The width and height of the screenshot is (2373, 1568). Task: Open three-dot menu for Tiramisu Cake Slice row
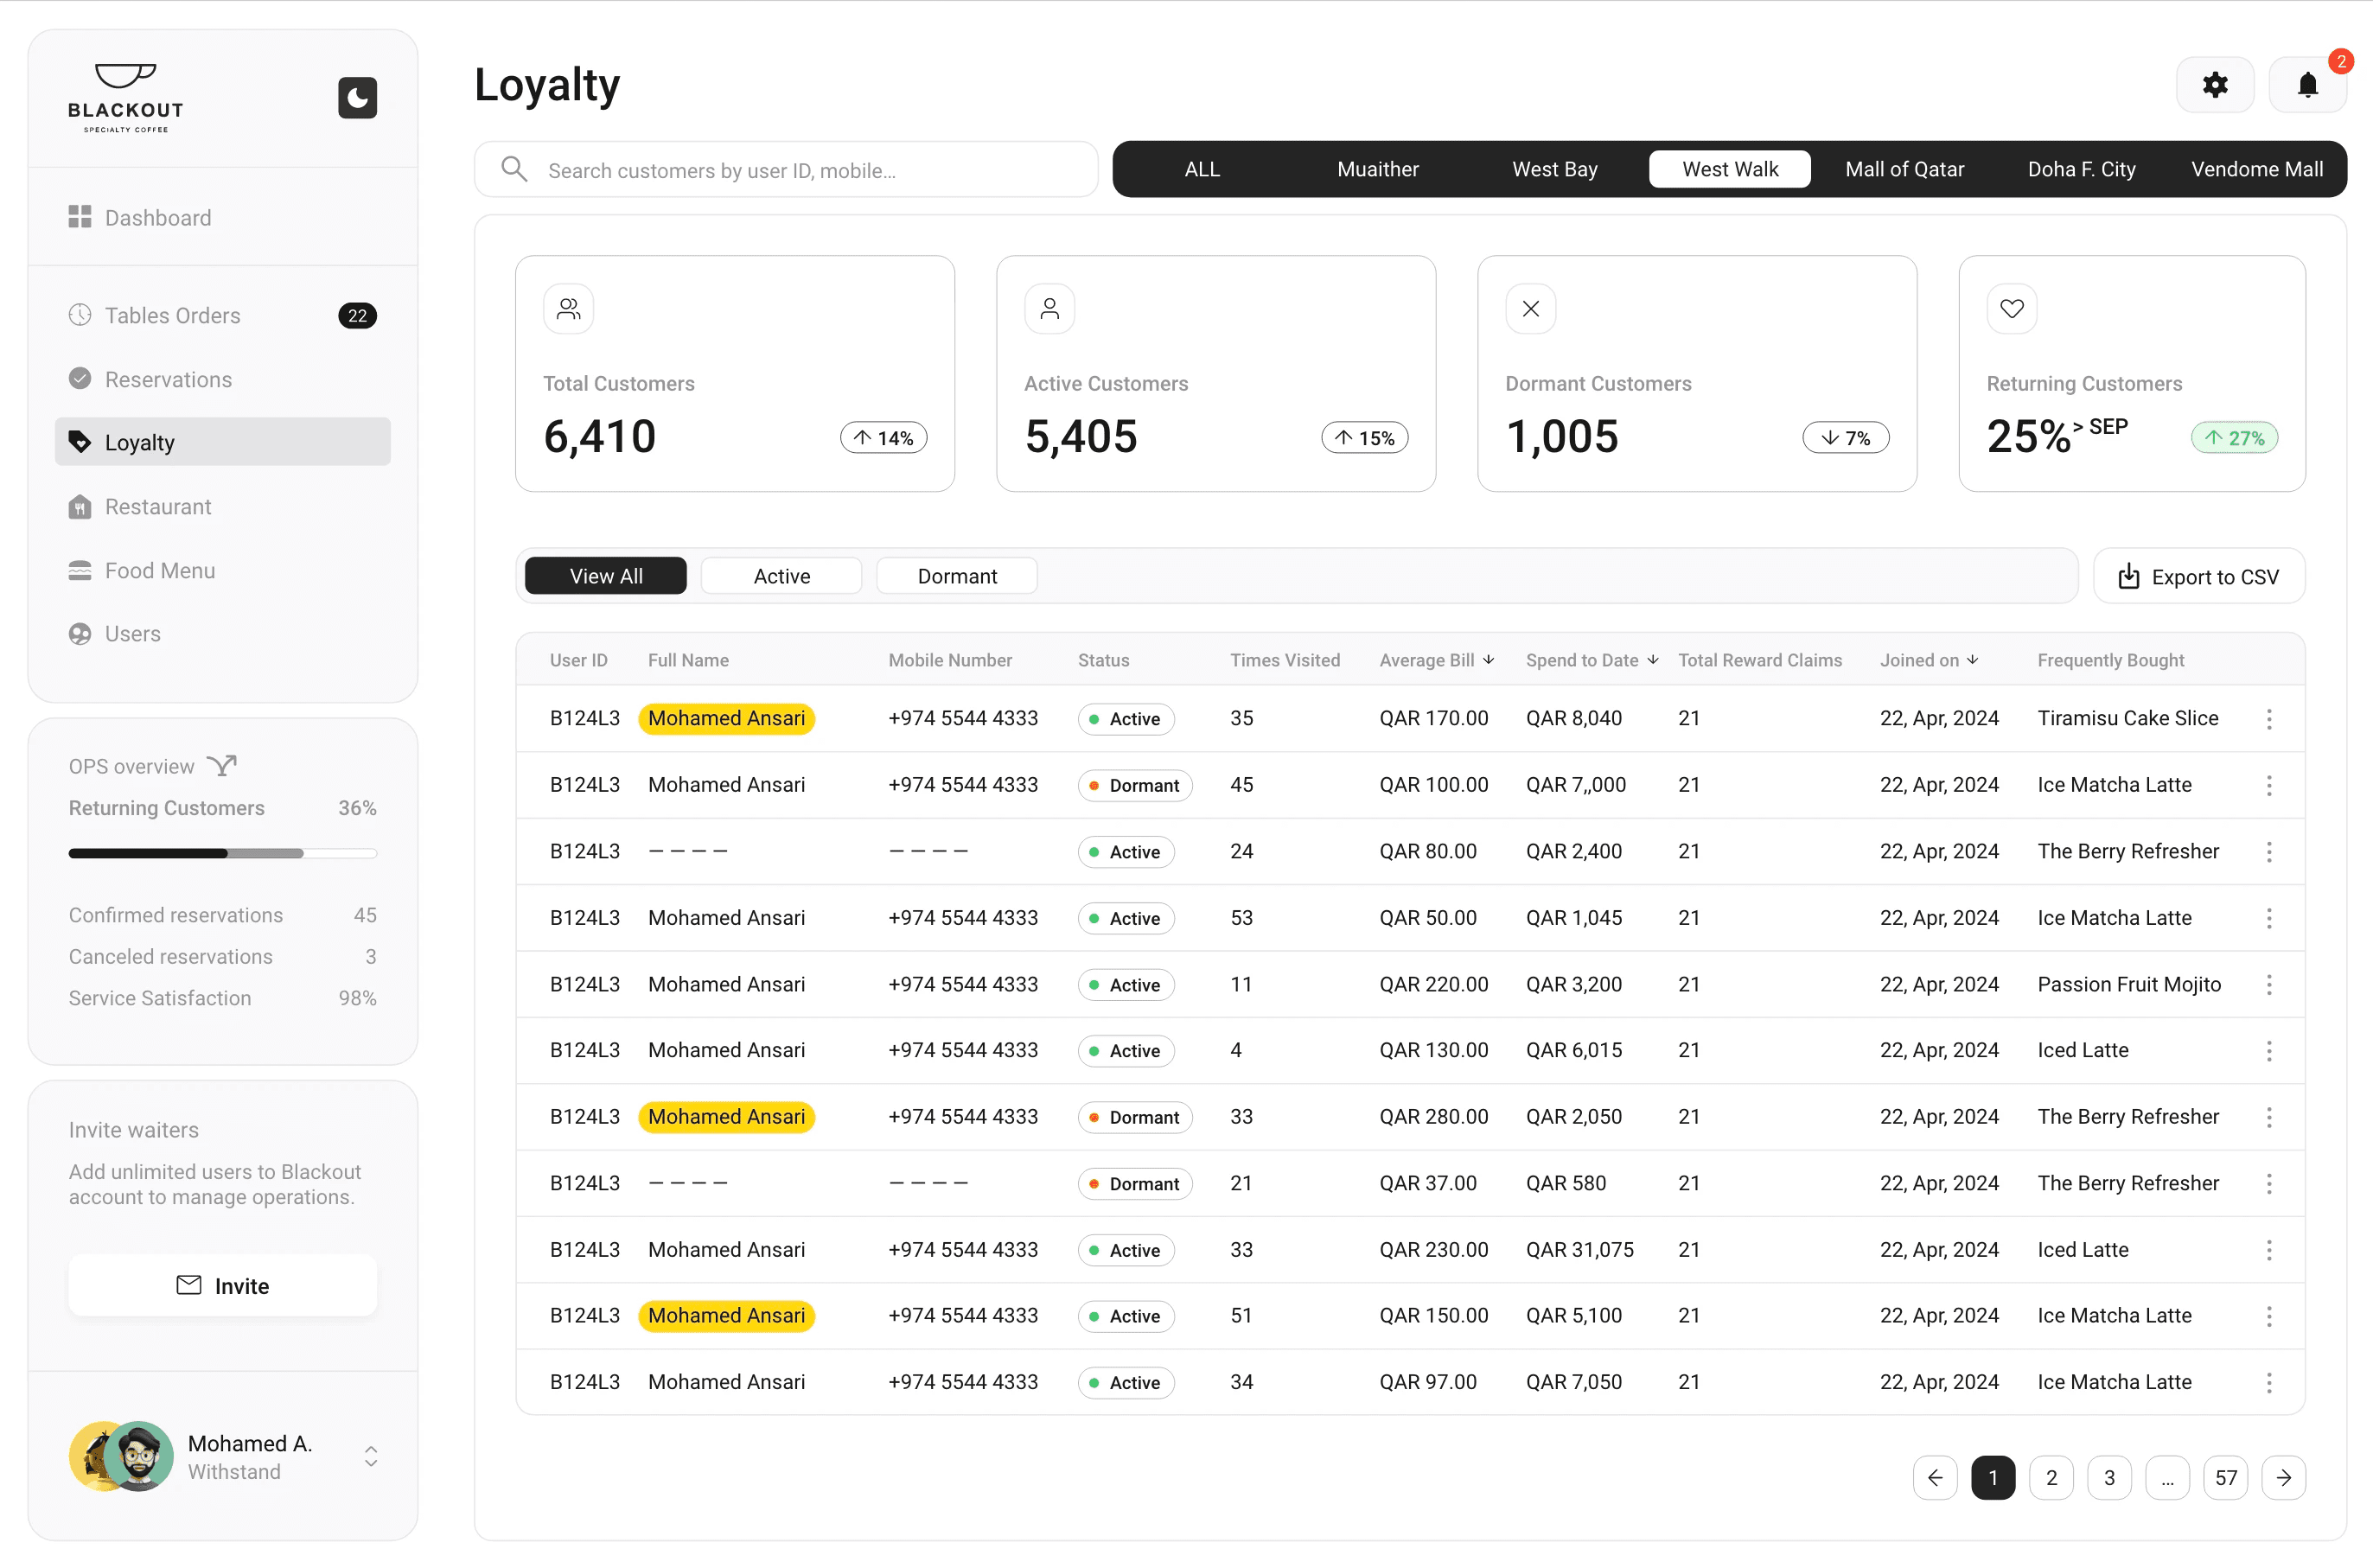click(x=2268, y=719)
